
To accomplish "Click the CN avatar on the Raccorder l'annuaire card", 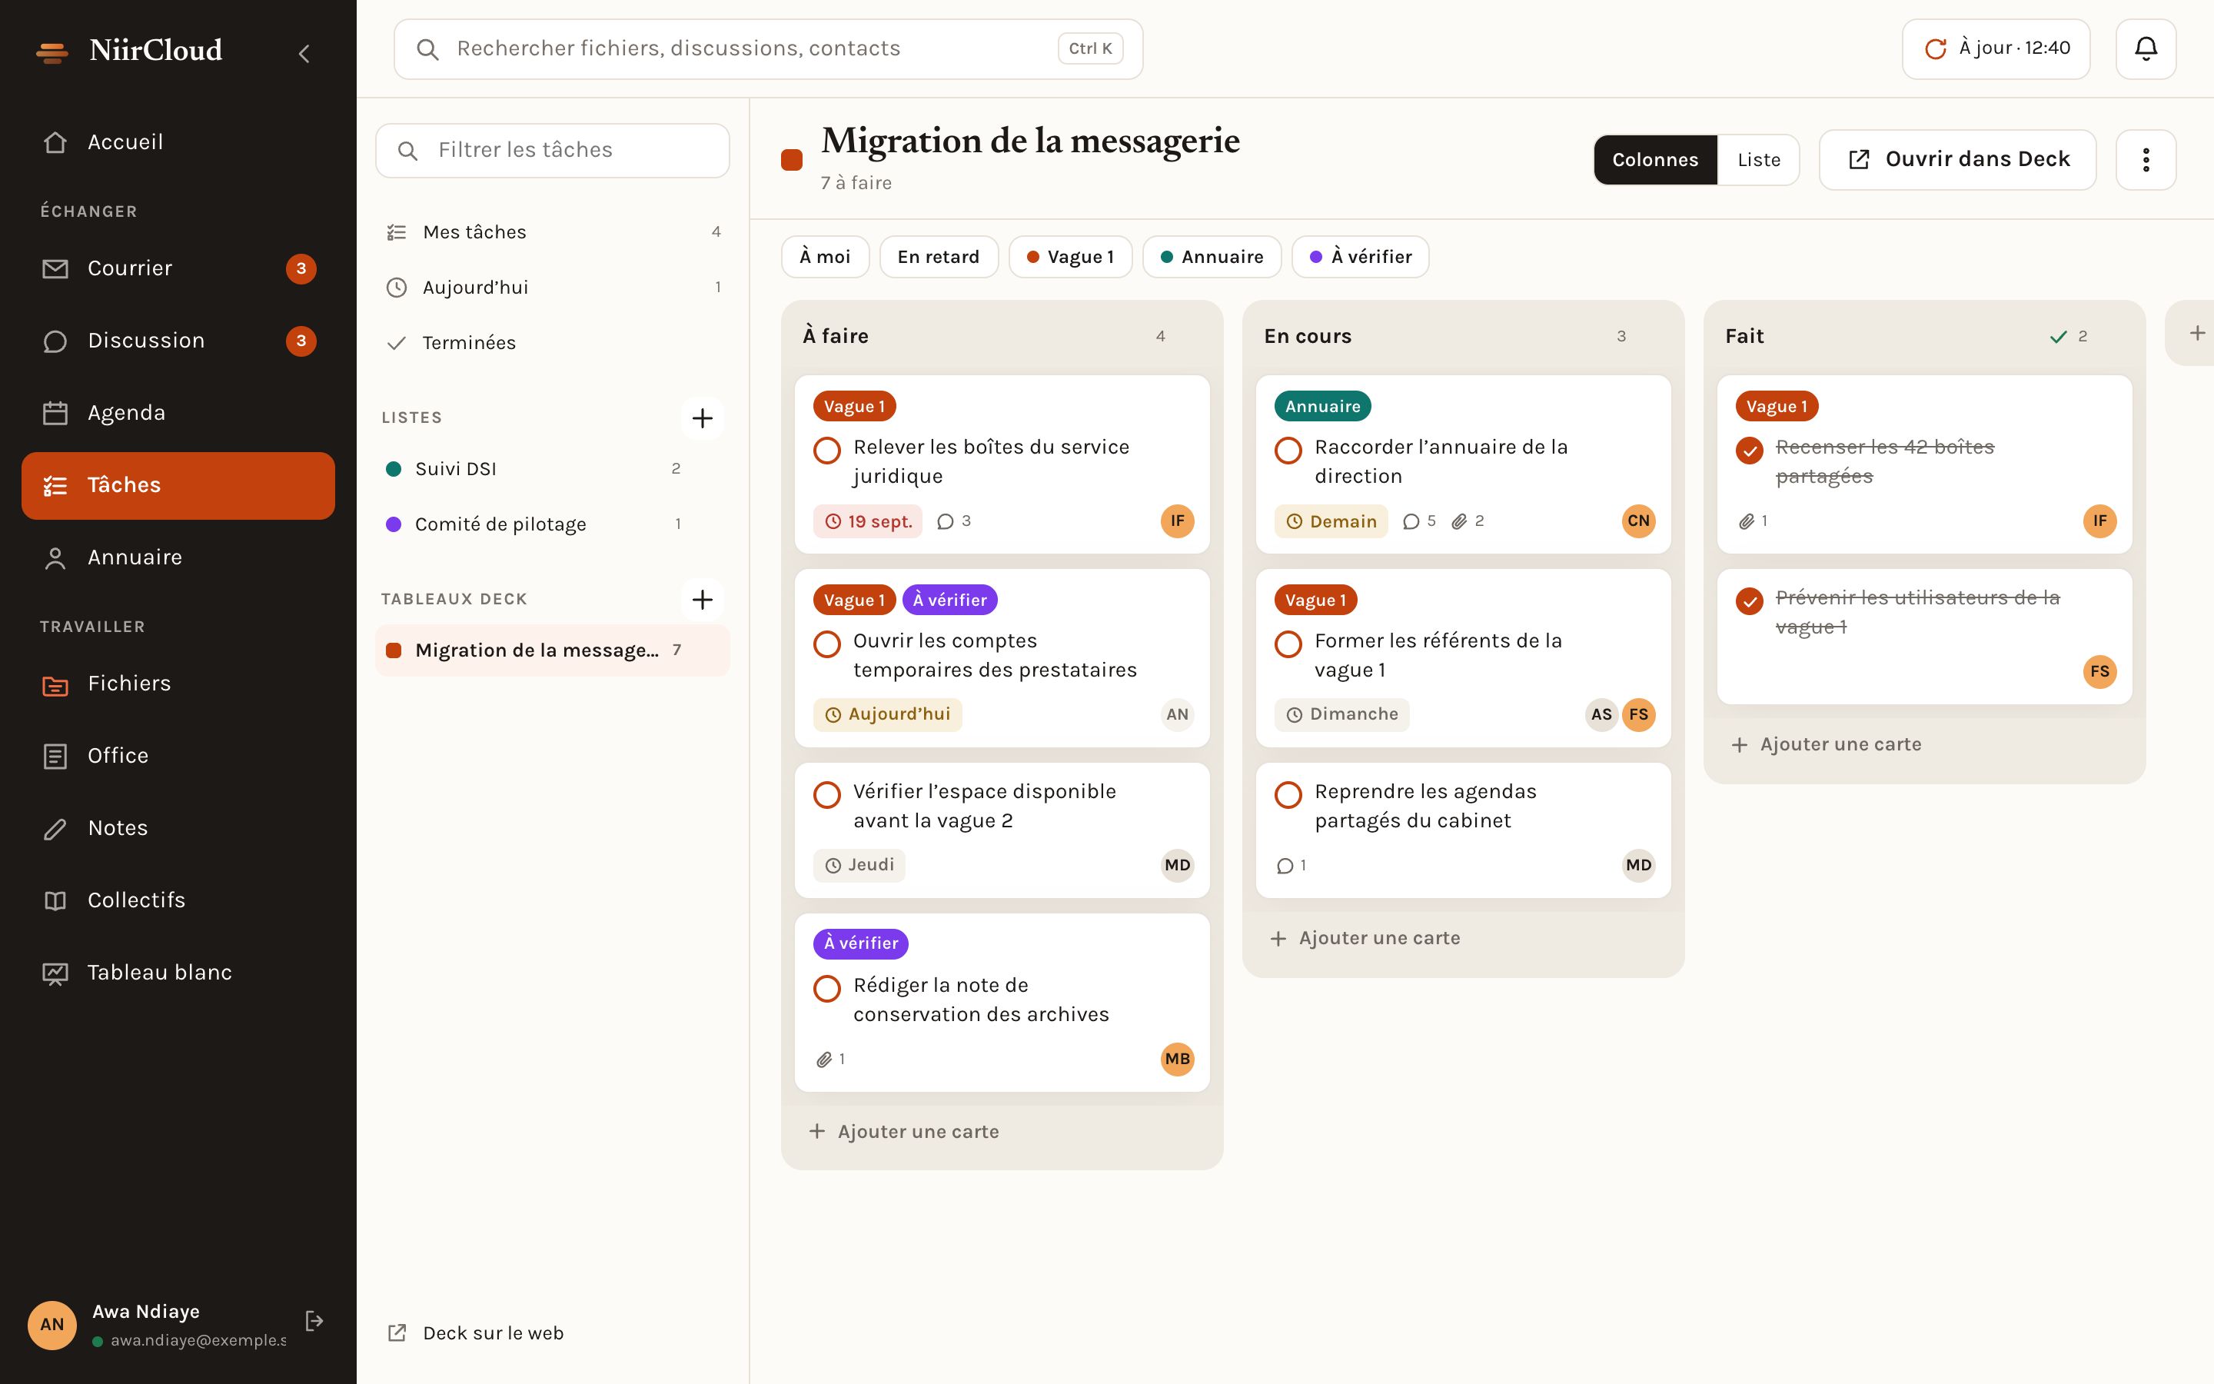I will pos(1637,521).
